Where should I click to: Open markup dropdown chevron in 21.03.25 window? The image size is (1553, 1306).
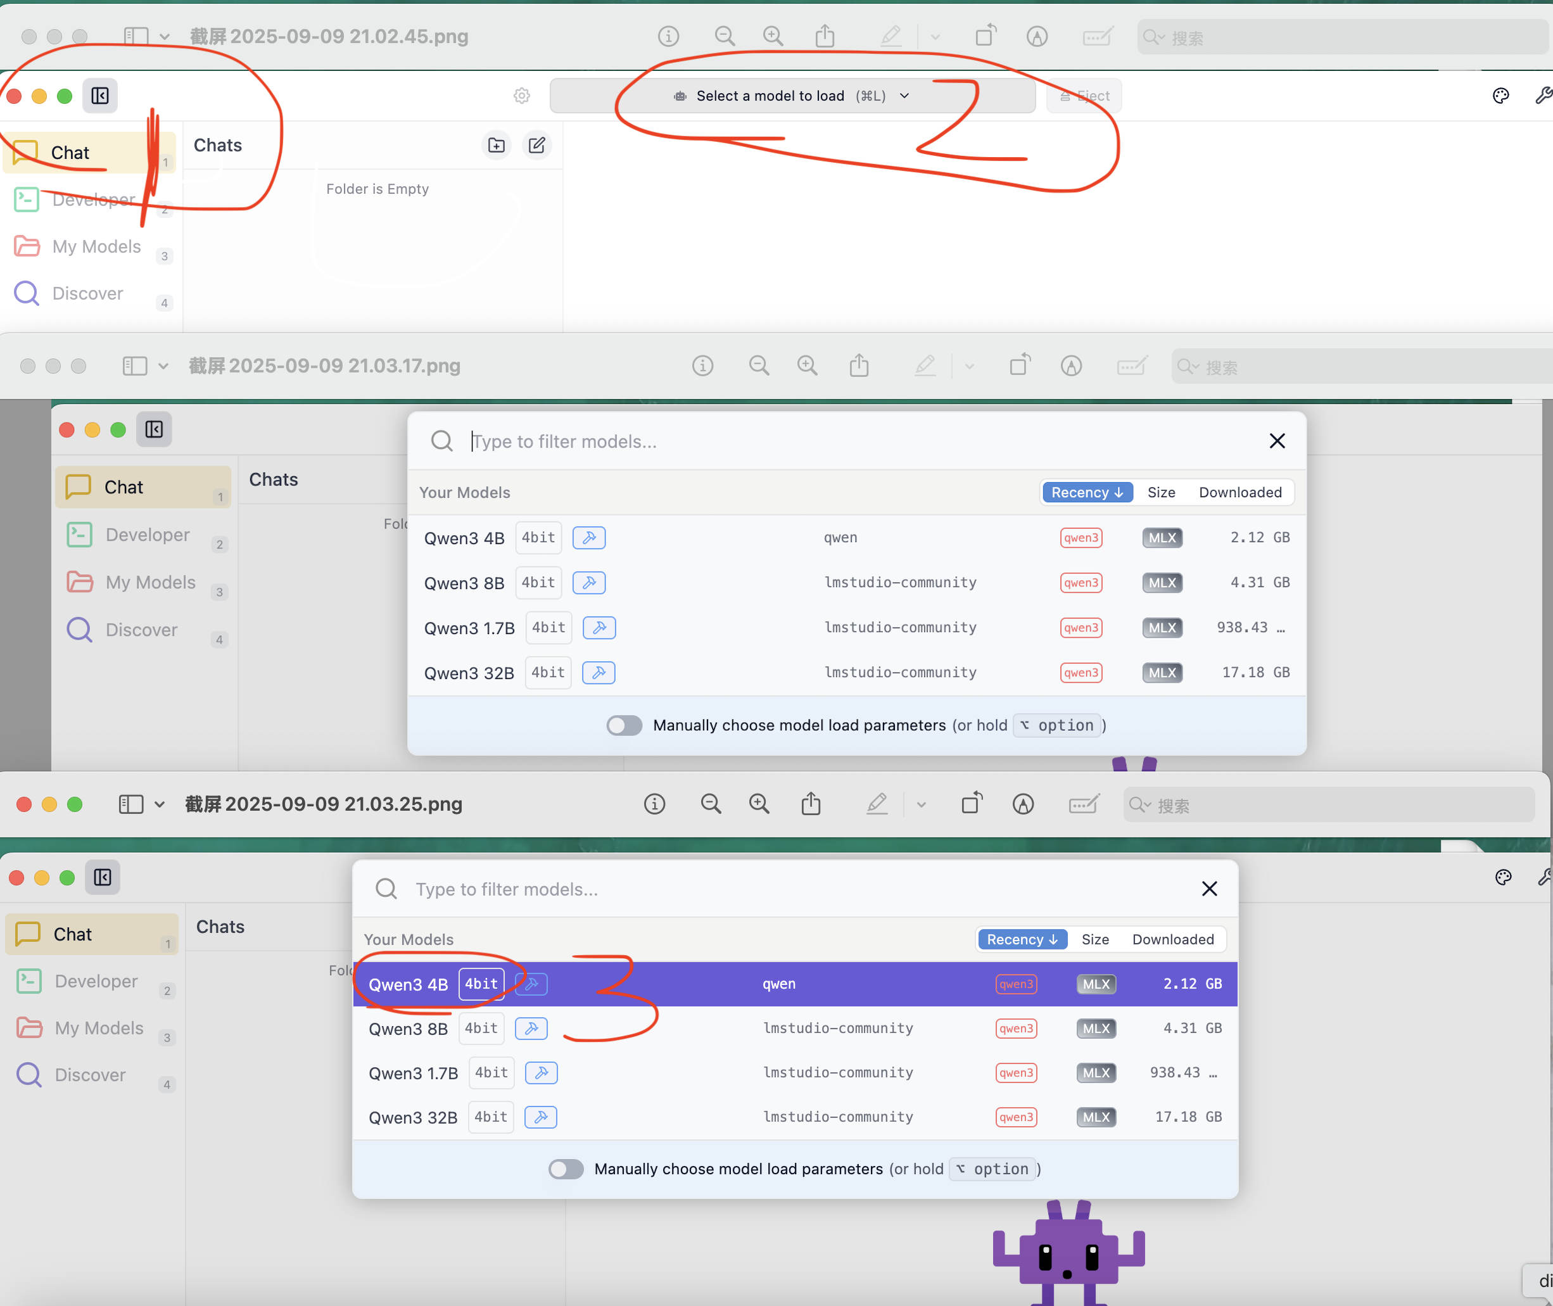[921, 805]
